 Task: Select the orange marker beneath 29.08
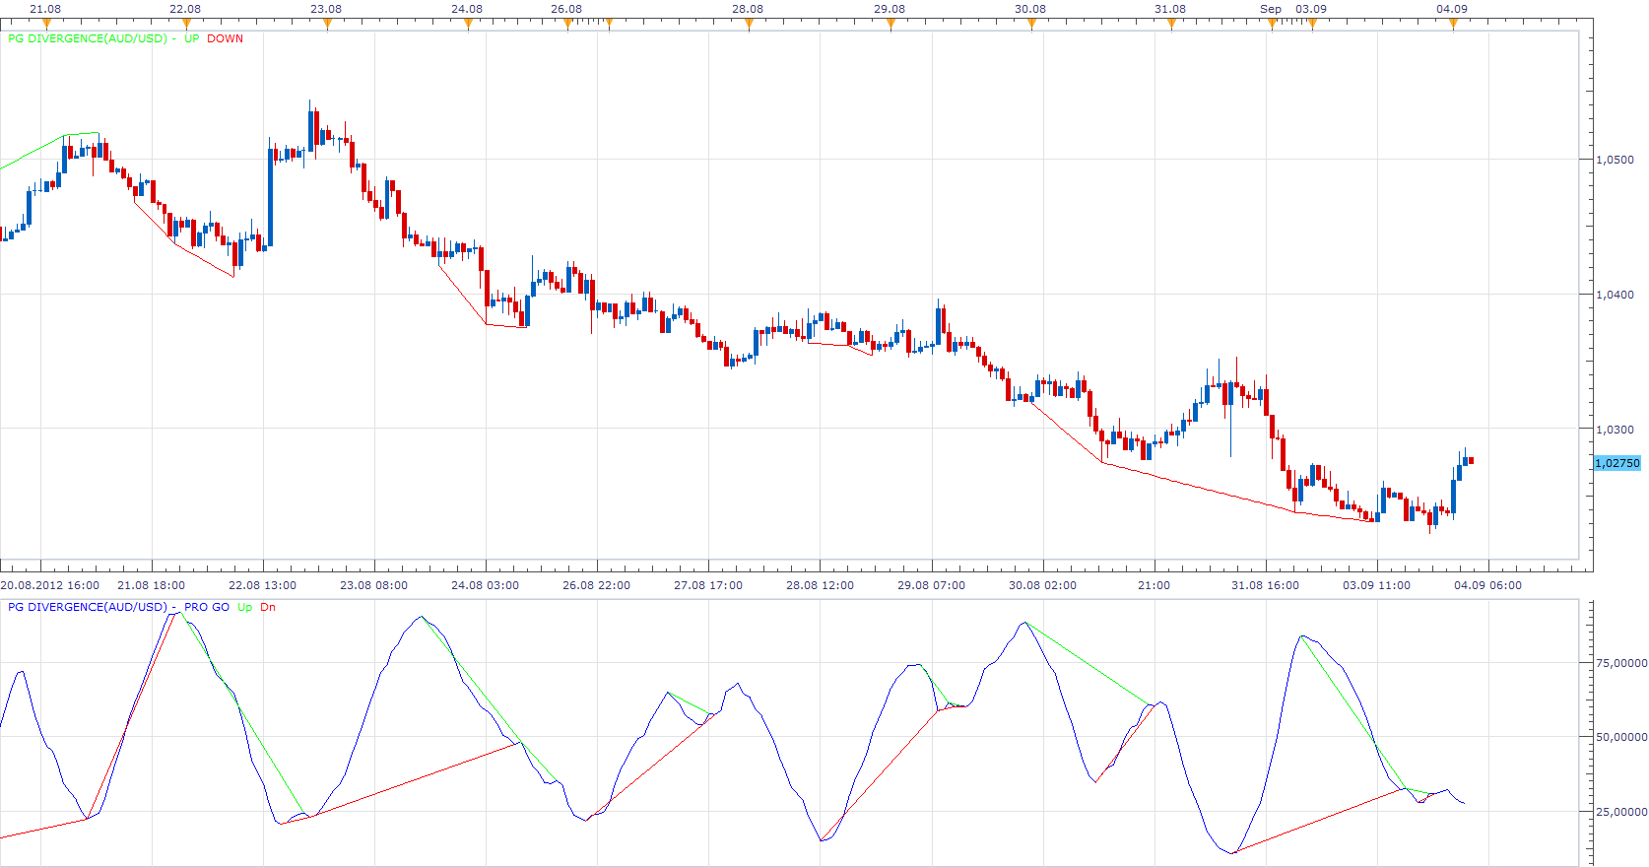click(890, 24)
